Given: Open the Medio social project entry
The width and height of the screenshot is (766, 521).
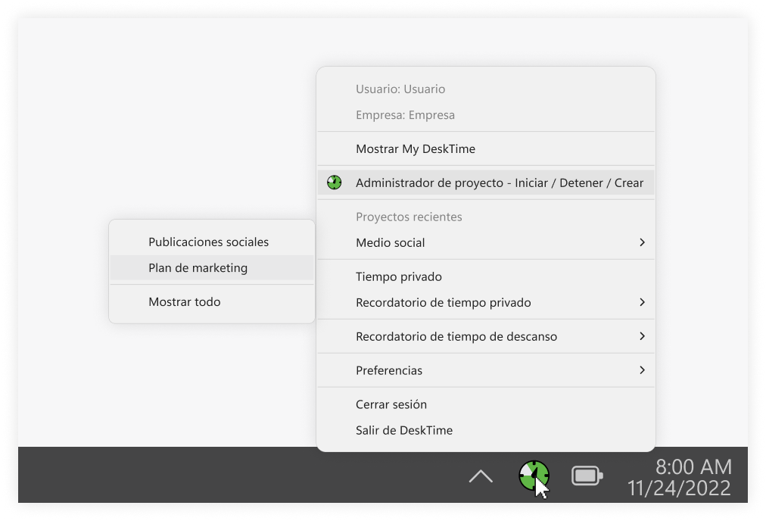Looking at the screenshot, I should pos(486,242).
